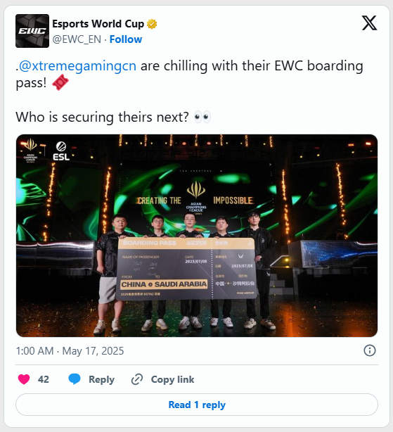Open the @xtremegamingcn mention

click(77, 66)
